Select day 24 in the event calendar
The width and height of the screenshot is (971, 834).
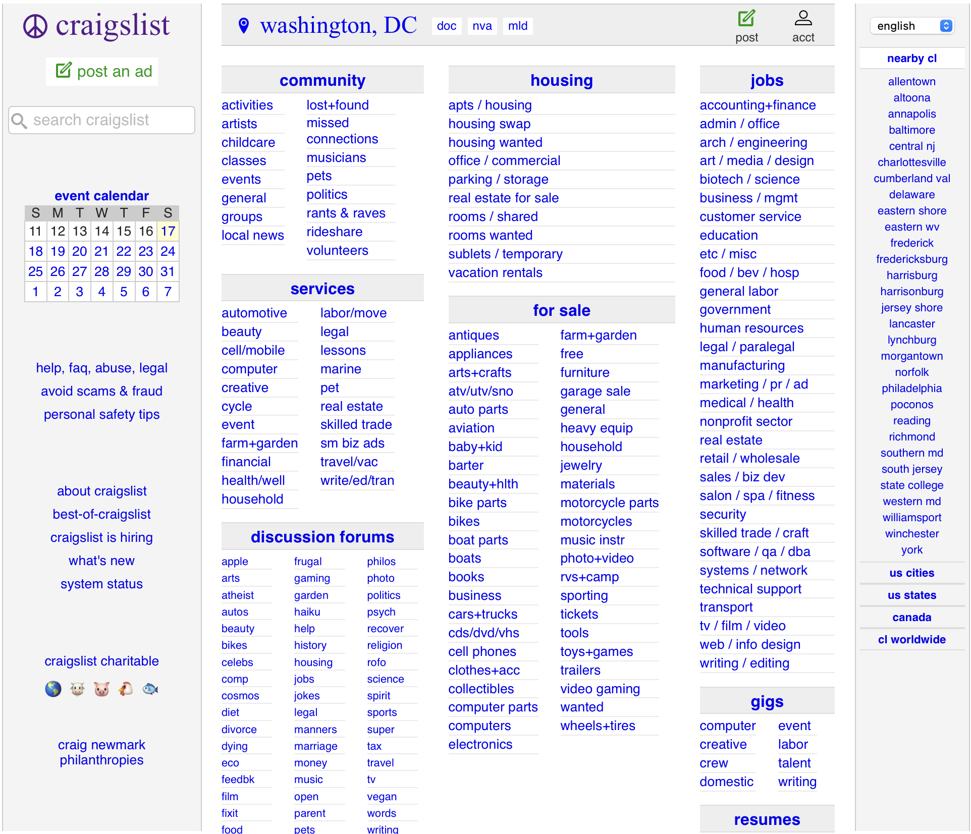[168, 251]
